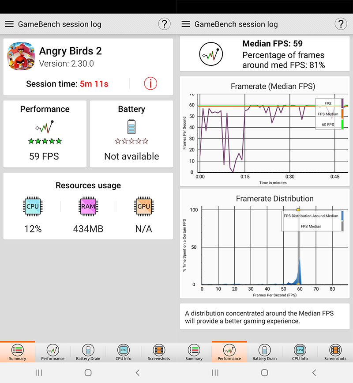Tap Android back button on right

coord(314,372)
